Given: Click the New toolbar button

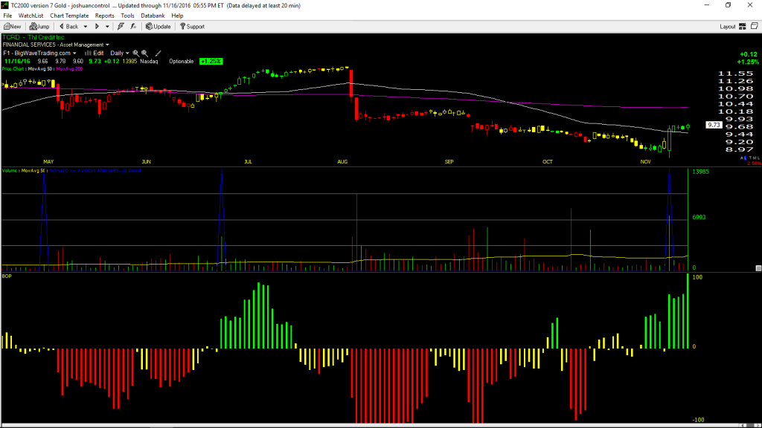Looking at the screenshot, I should 12,27.
